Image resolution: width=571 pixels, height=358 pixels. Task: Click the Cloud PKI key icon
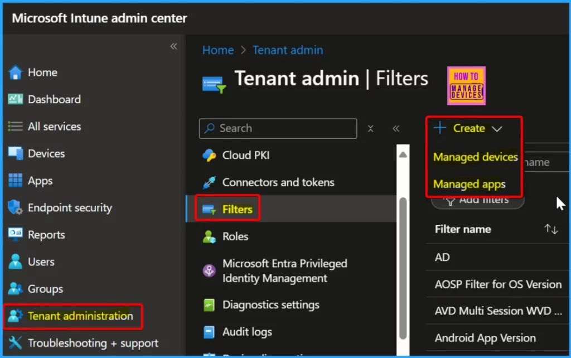point(209,155)
